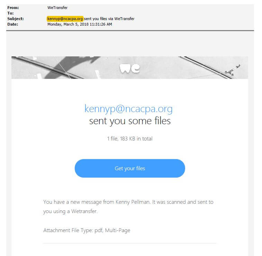Click the thin divider below attachment type

pyautogui.click(x=130, y=244)
